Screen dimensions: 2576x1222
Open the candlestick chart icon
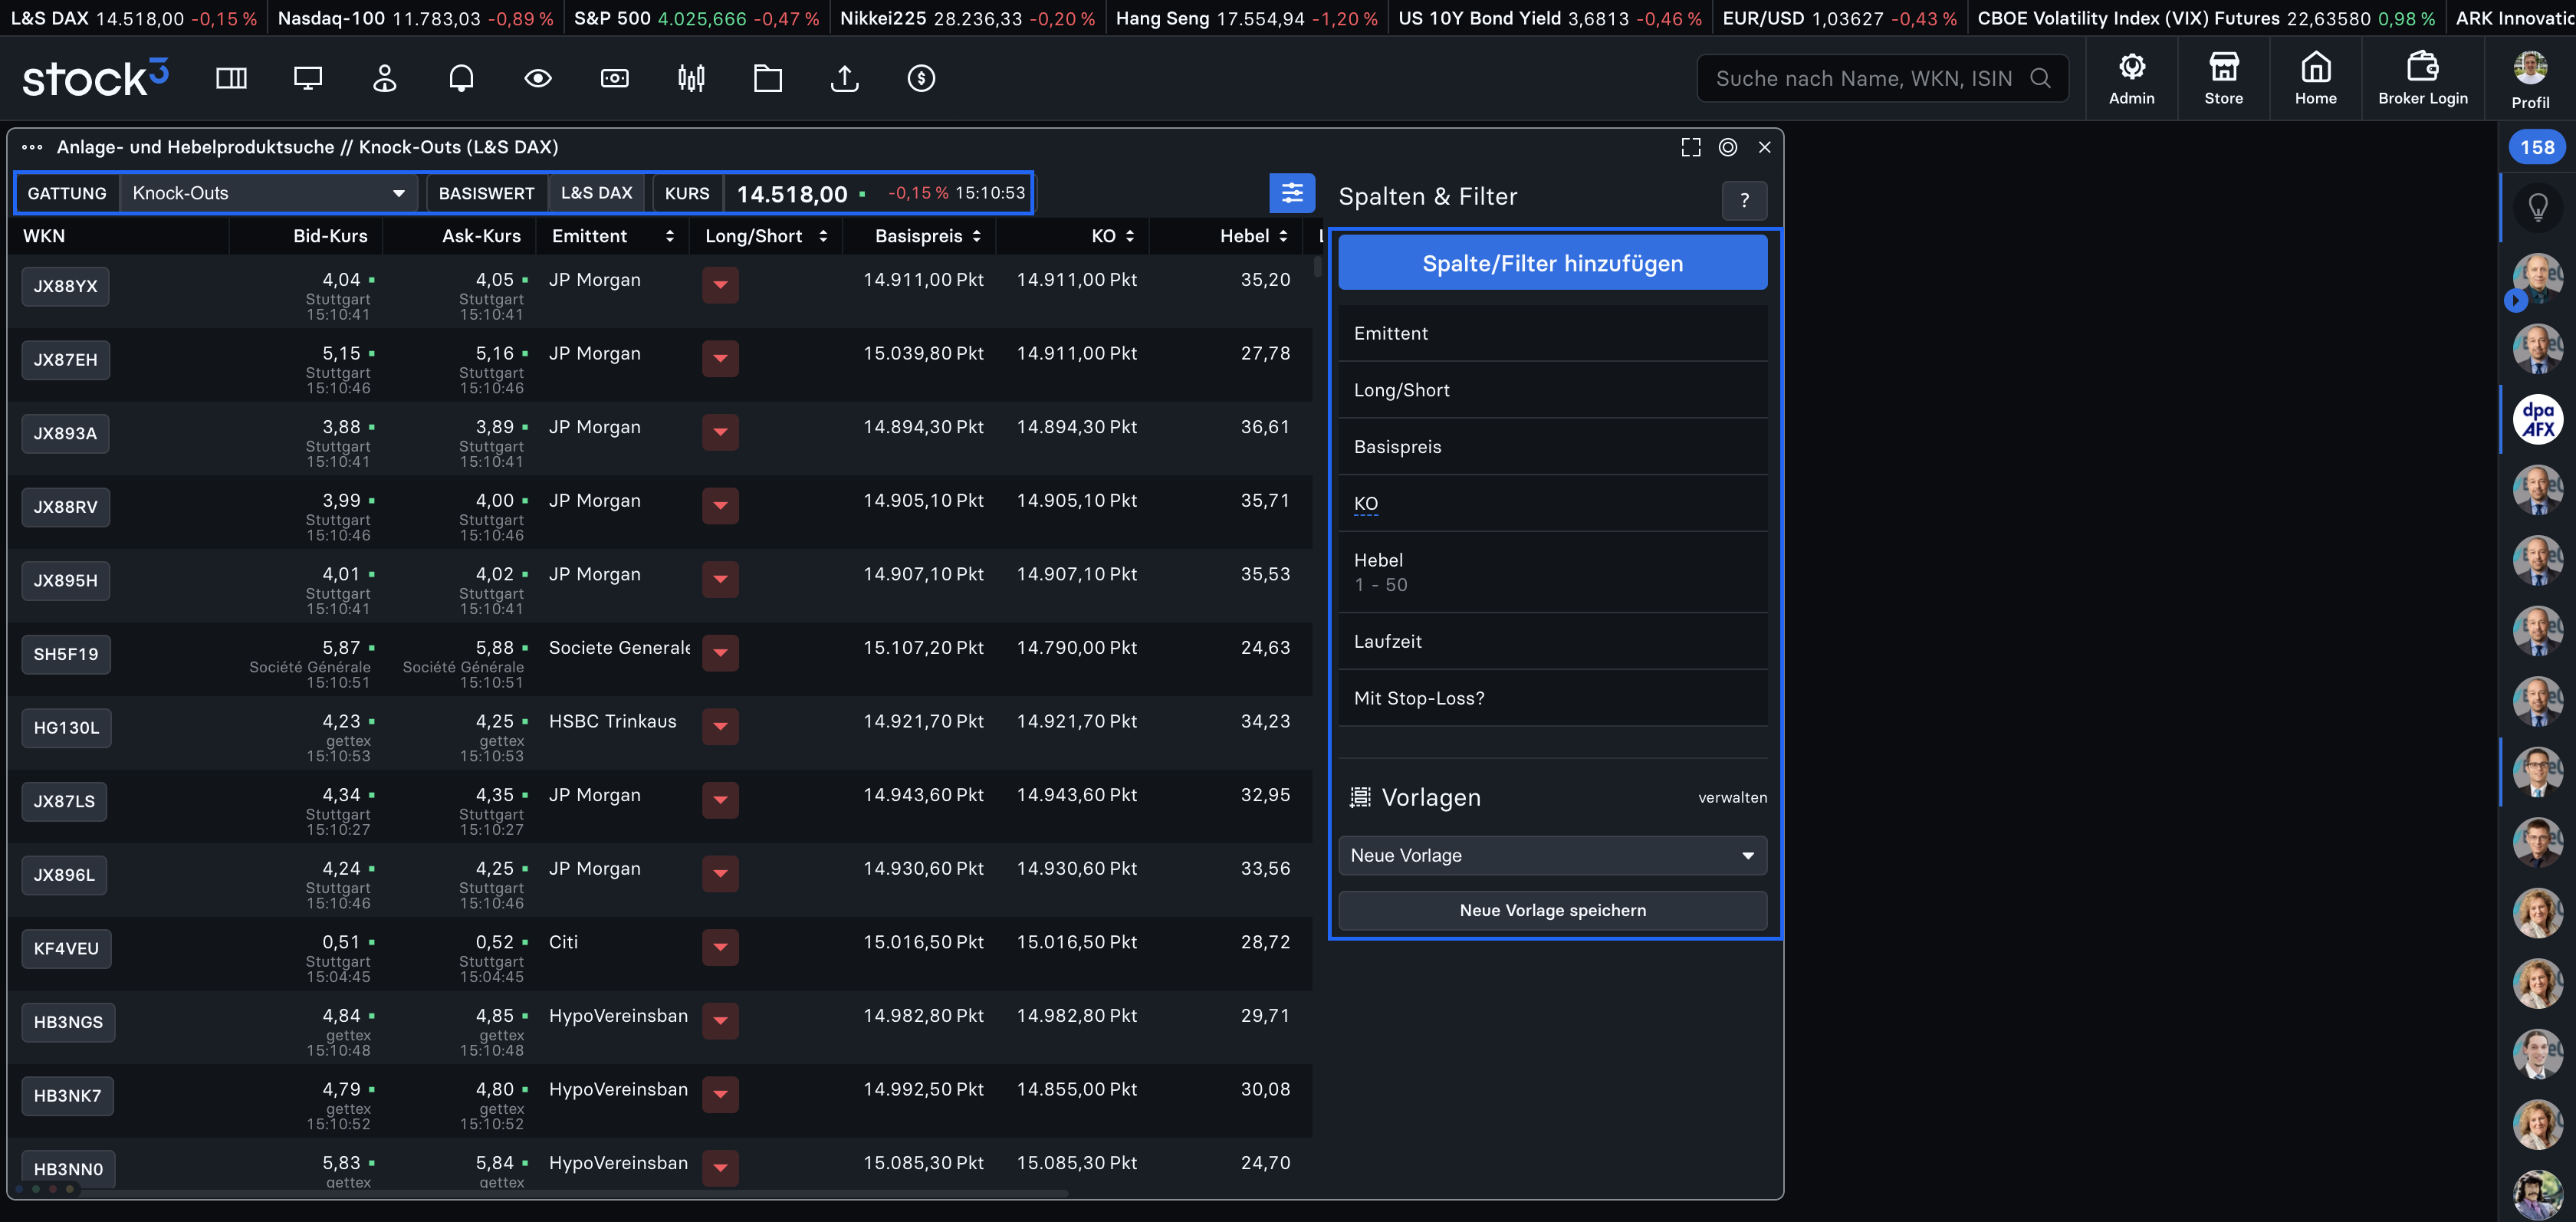click(x=691, y=78)
